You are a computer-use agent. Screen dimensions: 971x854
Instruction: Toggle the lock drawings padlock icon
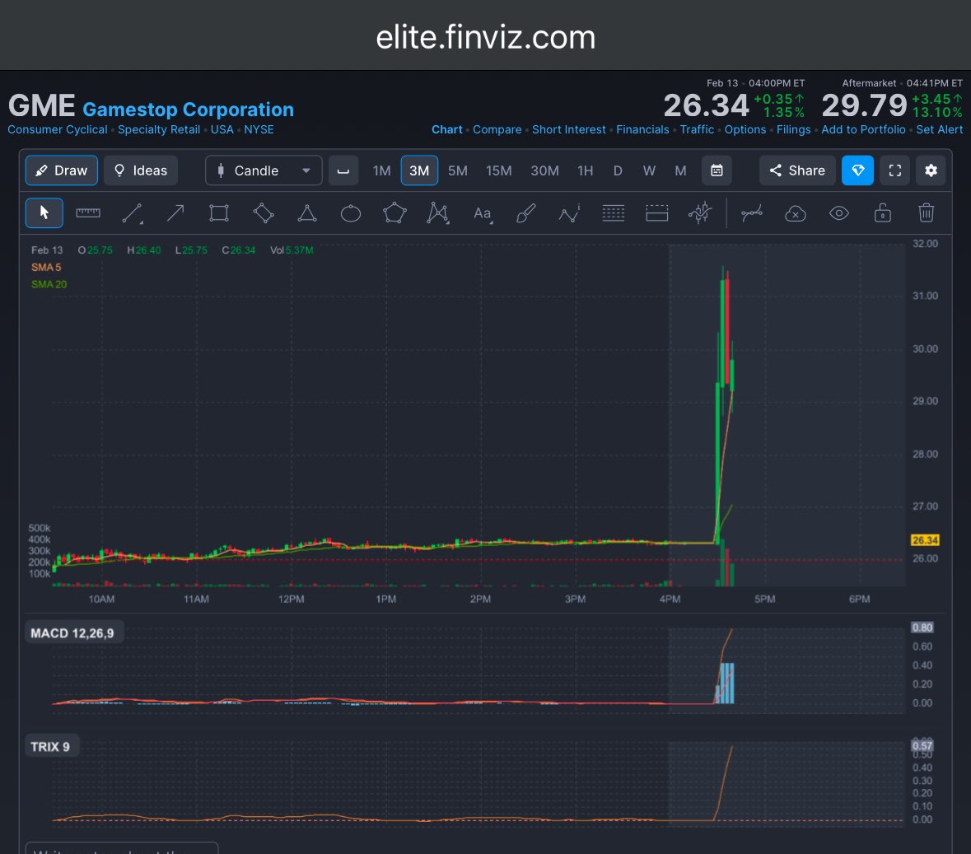[x=882, y=213]
